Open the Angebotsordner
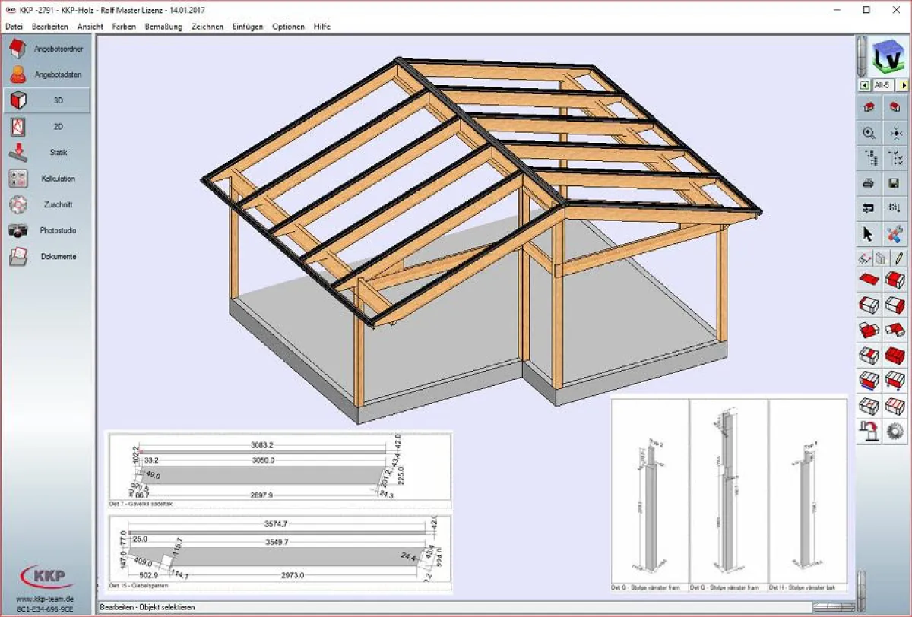Viewport: 912px width, 617px height. coord(46,48)
